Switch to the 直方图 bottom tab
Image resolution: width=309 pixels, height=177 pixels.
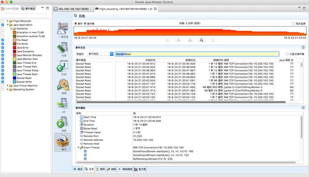140,169
